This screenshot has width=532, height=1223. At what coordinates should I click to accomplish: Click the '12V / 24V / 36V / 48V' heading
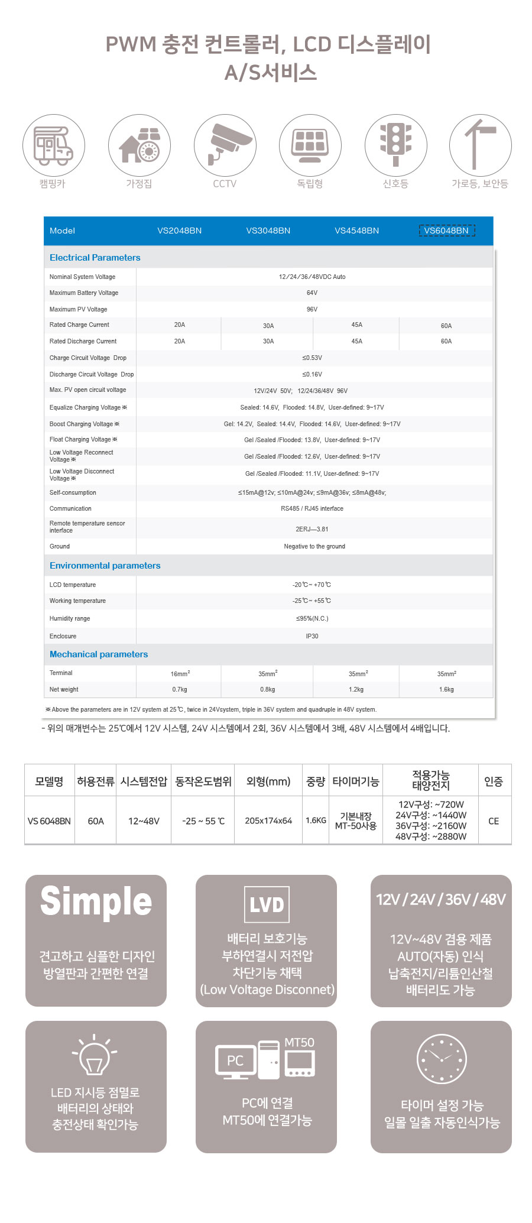coord(441,900)
